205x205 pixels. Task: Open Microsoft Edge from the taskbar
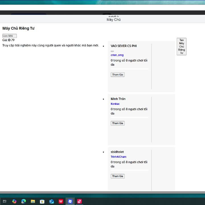click(24, 201)
